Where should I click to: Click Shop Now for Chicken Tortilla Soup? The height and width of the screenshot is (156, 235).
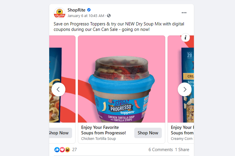pos(148,133)
